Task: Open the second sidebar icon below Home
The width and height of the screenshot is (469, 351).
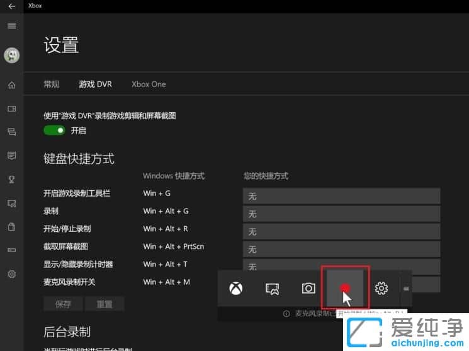Action: click(x=12, y=132)
